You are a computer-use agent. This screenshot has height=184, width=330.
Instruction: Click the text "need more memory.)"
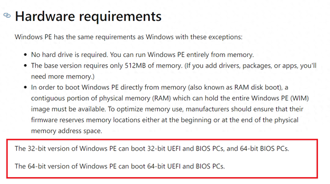(x=63, y=76)
